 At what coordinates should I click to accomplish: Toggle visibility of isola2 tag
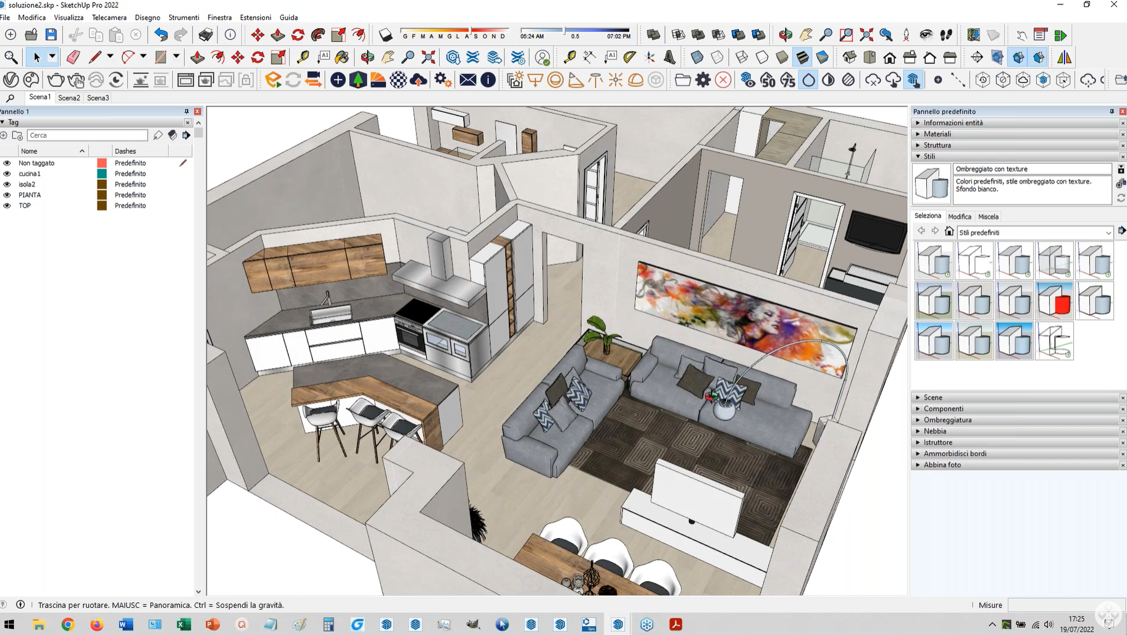point(7,185)
